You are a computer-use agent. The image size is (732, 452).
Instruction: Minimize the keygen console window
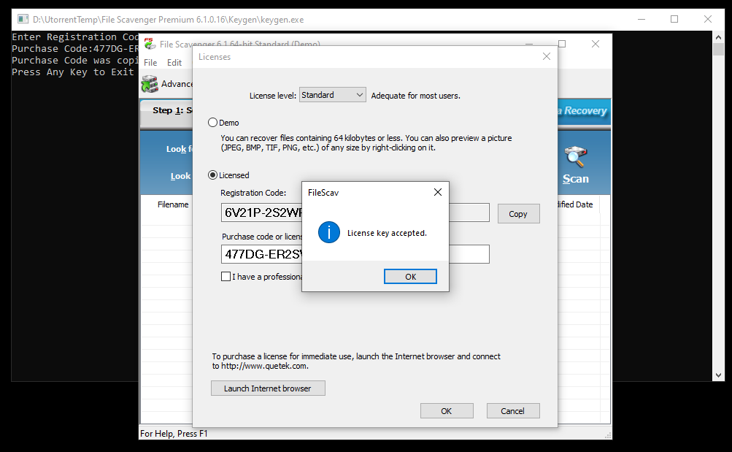click(642, 19)
